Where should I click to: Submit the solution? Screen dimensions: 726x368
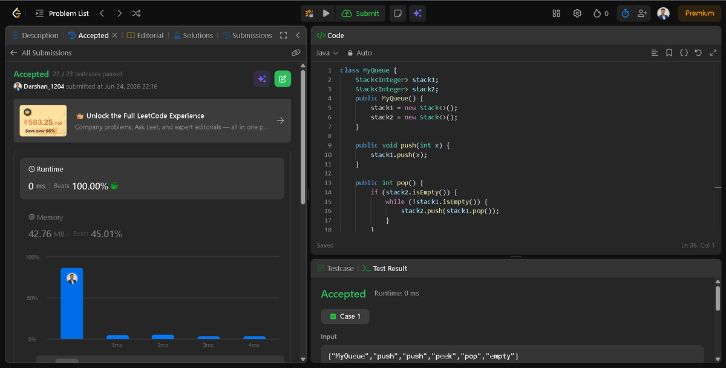point(361,13)
